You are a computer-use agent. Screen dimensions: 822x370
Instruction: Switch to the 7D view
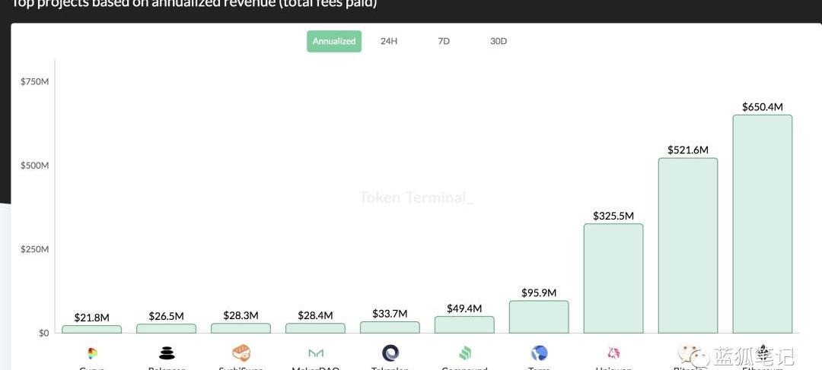click(444, 41)
